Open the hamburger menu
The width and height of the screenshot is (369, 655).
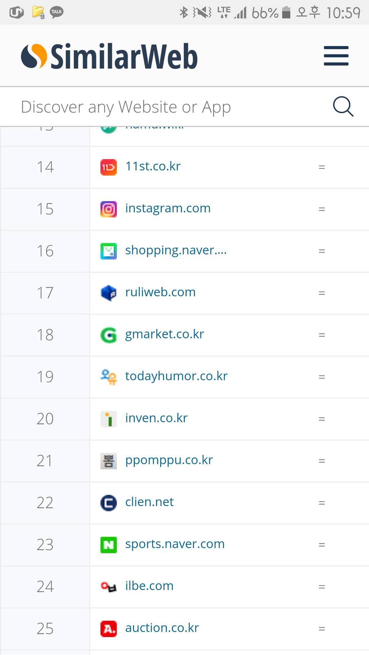pos(336,56)
